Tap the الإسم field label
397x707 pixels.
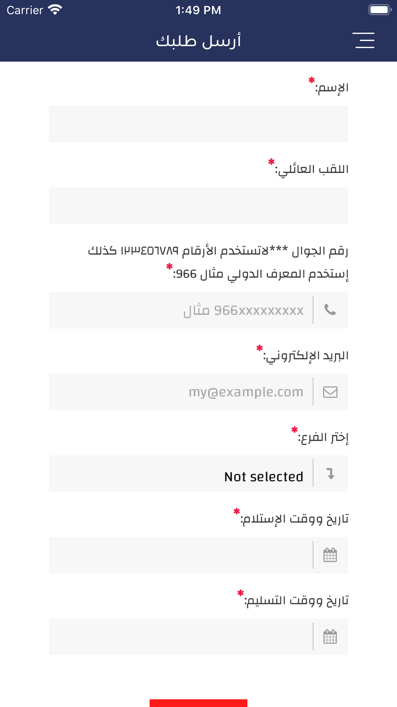click(x=332, y=88)
